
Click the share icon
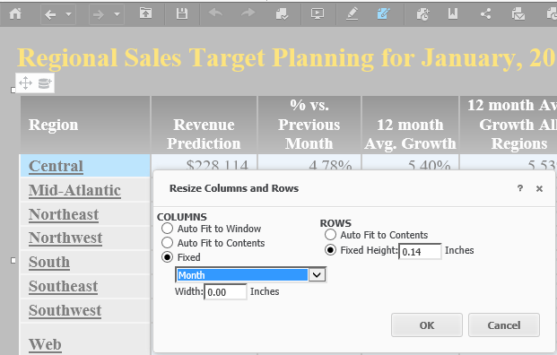coord(485,13)
